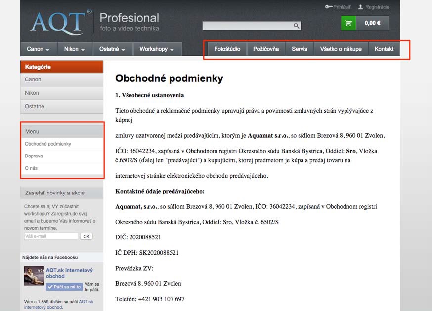
Task: Click the search magnifier icon
Action: [x=297, y=26]
